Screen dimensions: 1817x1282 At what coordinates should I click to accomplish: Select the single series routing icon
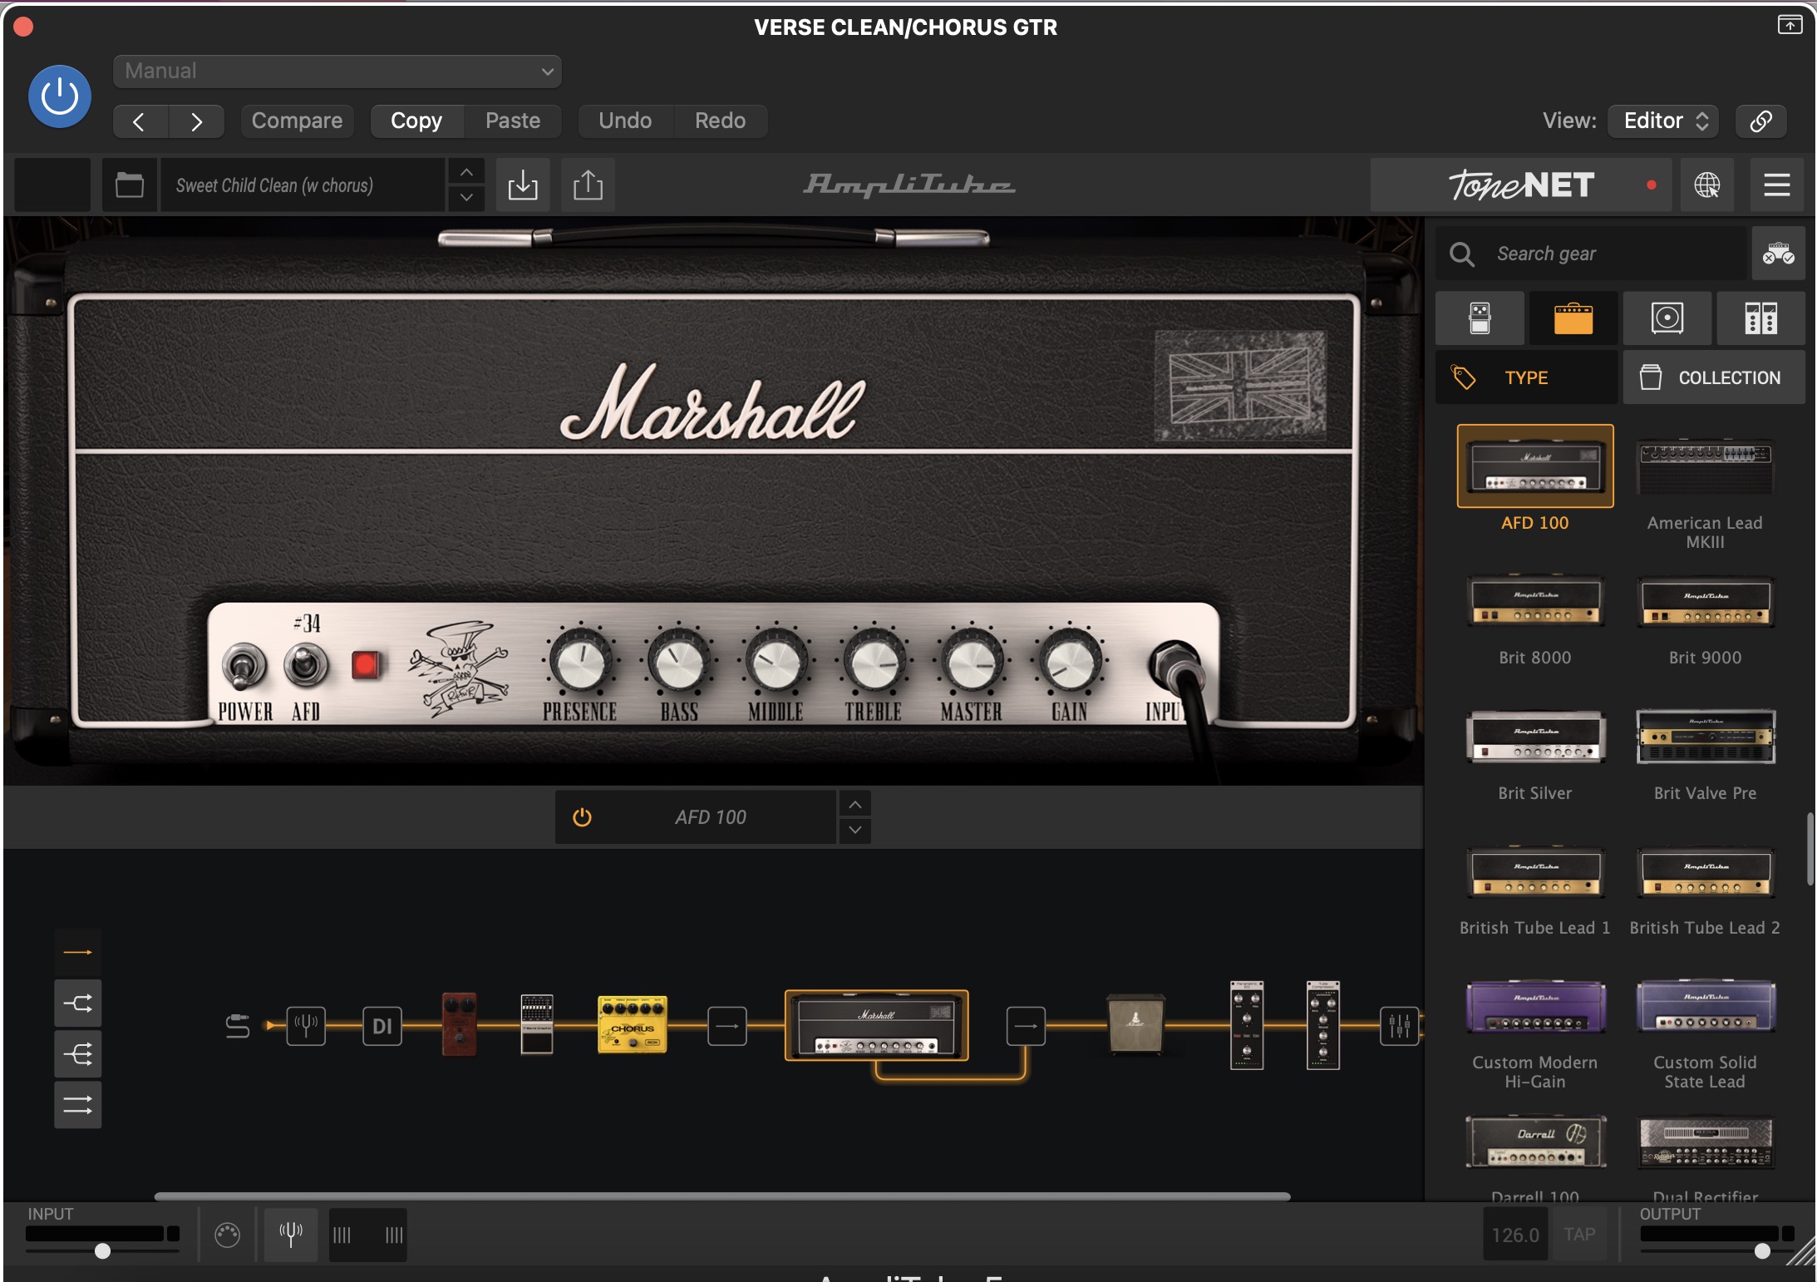click(x=78, y=952)
